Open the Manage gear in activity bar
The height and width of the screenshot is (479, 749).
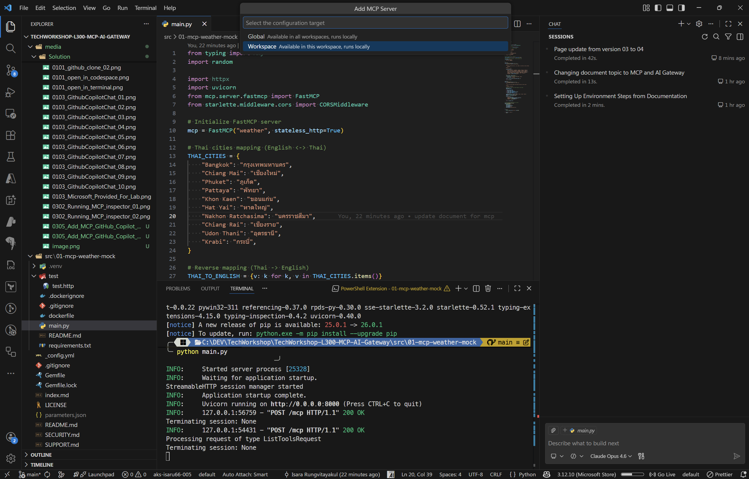[11, 458]
